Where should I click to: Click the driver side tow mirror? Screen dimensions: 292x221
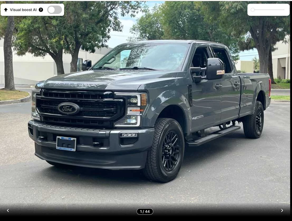tap(215, 69)
